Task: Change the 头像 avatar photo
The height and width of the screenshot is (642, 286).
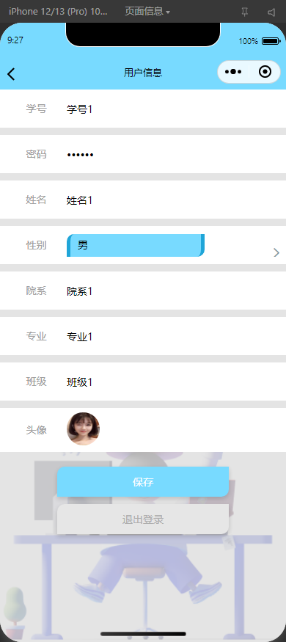Action: 83,428
